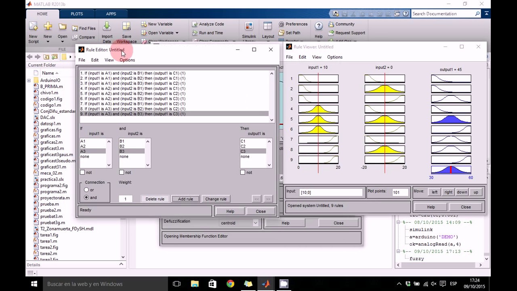
Task: Show hidden system tray icons
Action: pos(399,284)
